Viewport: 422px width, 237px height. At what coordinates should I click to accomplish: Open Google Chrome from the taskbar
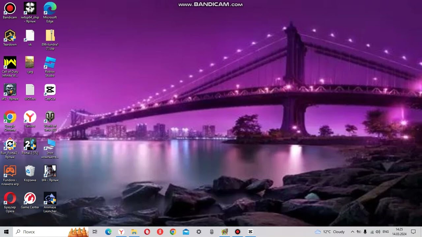coord(173,232)
